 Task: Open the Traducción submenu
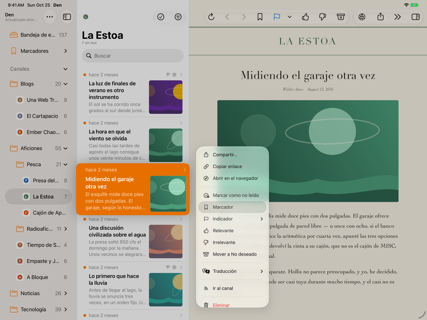[x=232, y=271]
